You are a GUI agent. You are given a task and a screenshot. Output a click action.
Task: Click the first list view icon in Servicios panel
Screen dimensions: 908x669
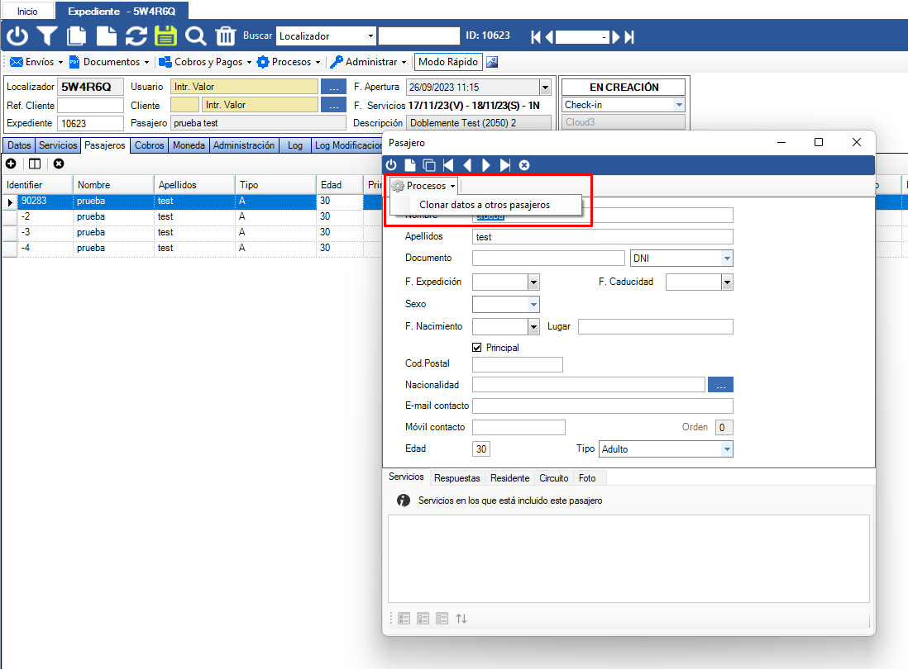click(x=404, y=619)
